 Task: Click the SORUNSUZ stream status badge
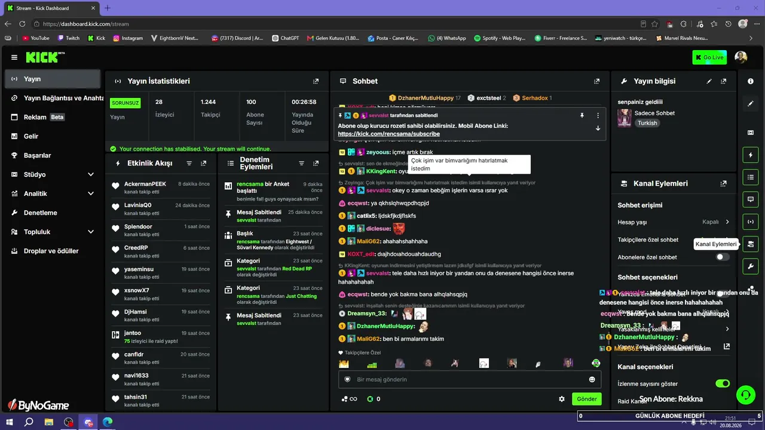coord(125,103)
